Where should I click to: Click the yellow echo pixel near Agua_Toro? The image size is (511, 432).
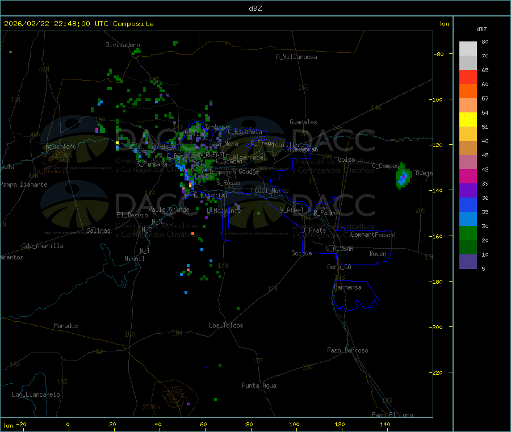click(118, 142)
